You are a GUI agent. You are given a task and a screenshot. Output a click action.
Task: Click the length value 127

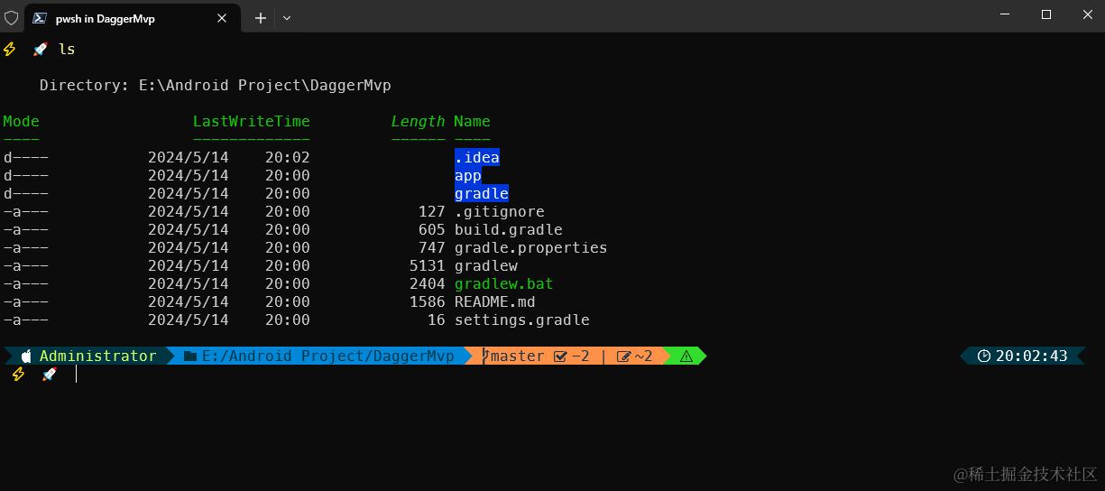coord(432,212)
